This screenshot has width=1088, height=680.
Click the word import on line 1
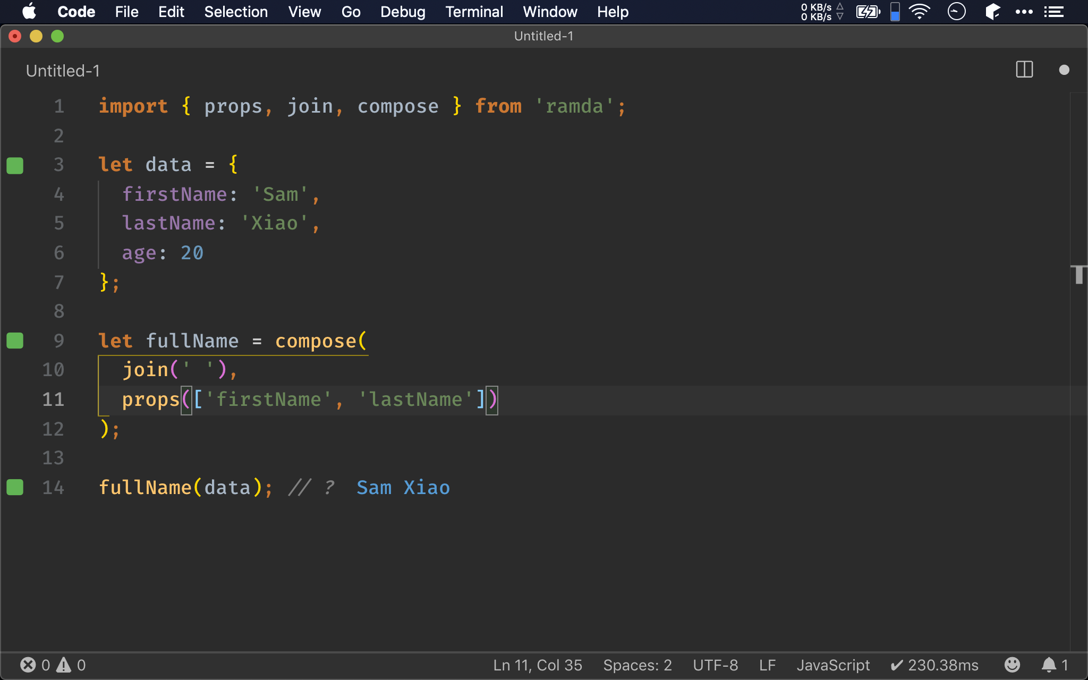(133, 106)
